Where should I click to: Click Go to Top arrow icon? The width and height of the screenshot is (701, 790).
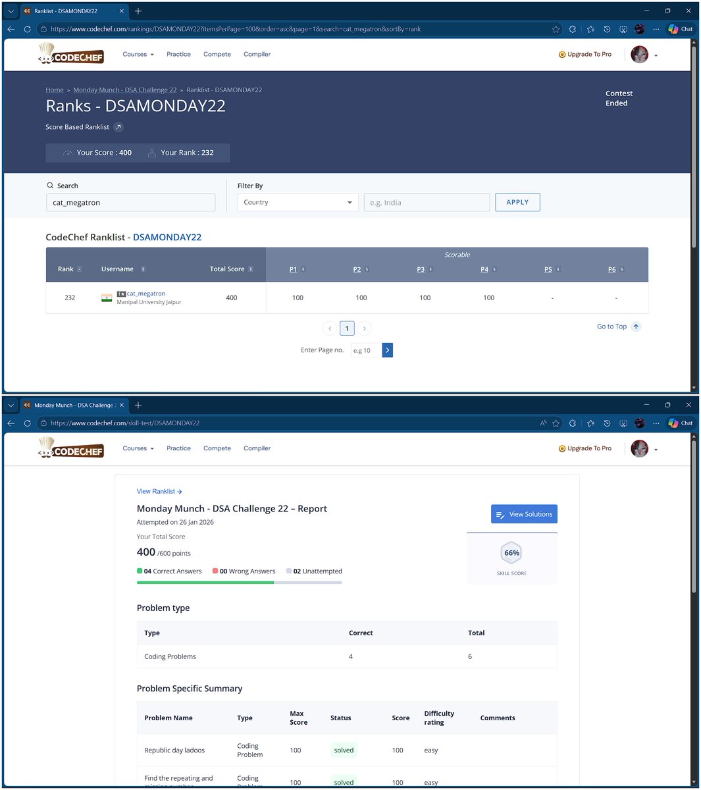pos(636,327)
